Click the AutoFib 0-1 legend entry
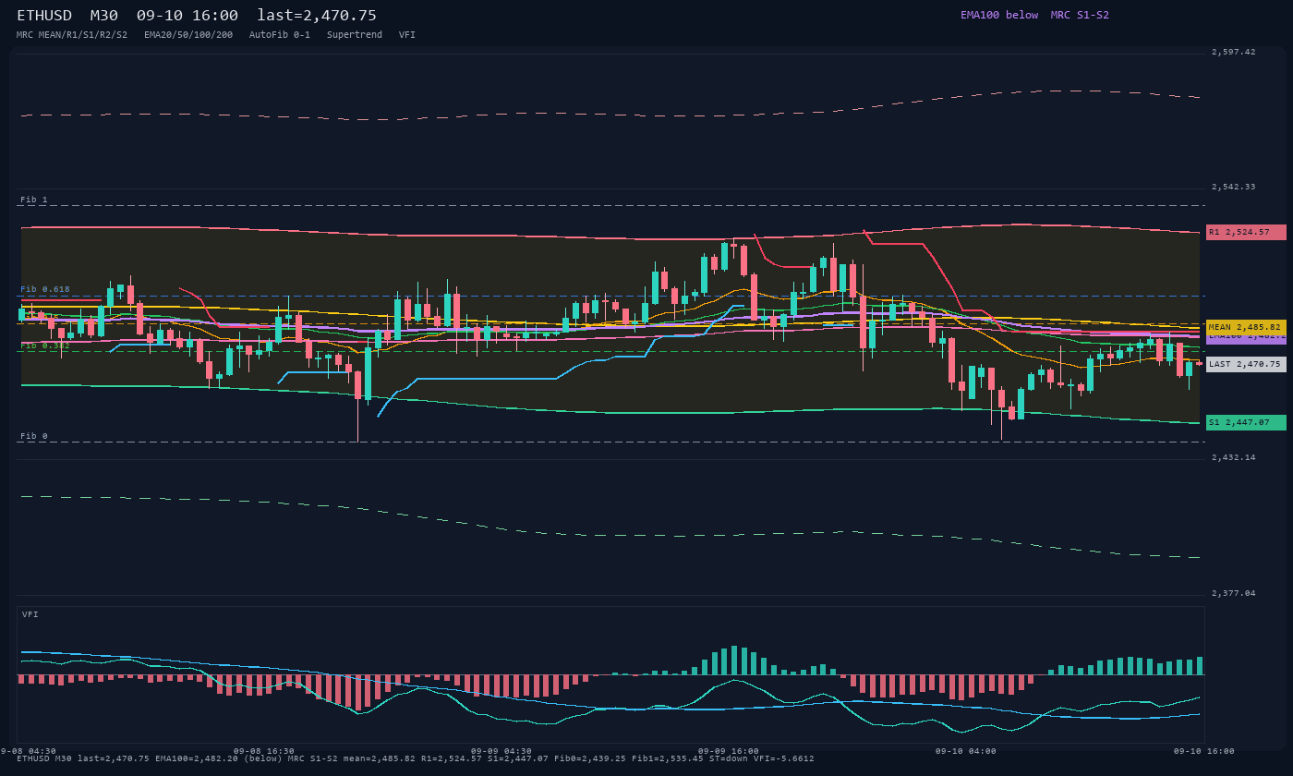Screen dimensions: 1293x776 pos(280,34)
